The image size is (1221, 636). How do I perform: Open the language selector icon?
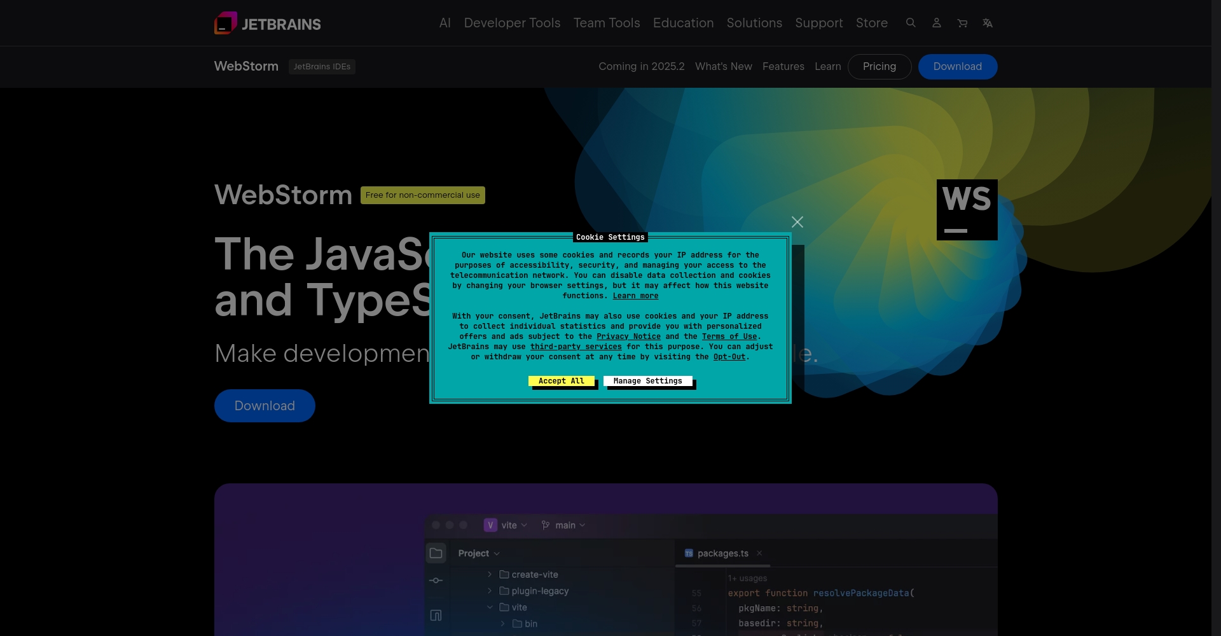point(988,23)
